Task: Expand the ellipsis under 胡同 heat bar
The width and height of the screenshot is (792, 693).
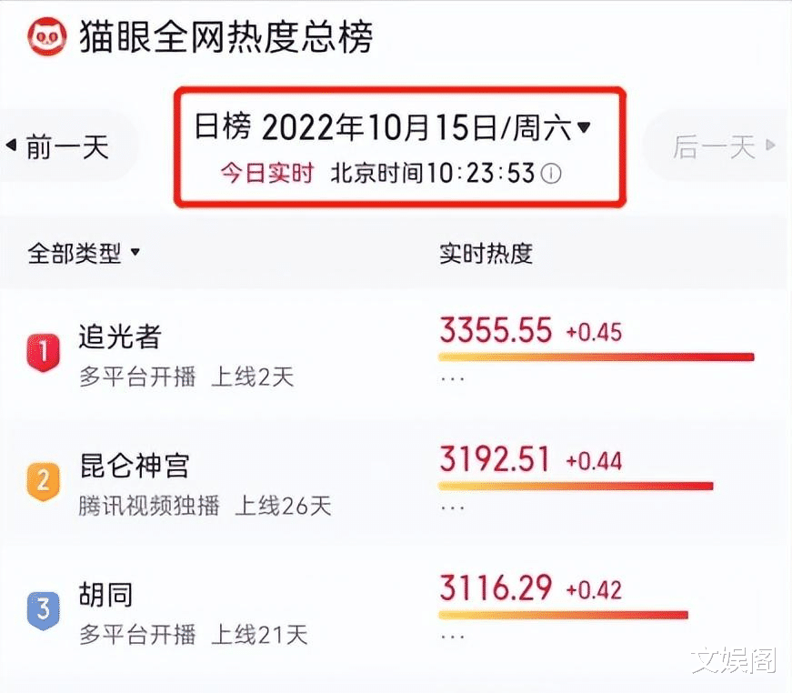Action: (x=453, y=638)
